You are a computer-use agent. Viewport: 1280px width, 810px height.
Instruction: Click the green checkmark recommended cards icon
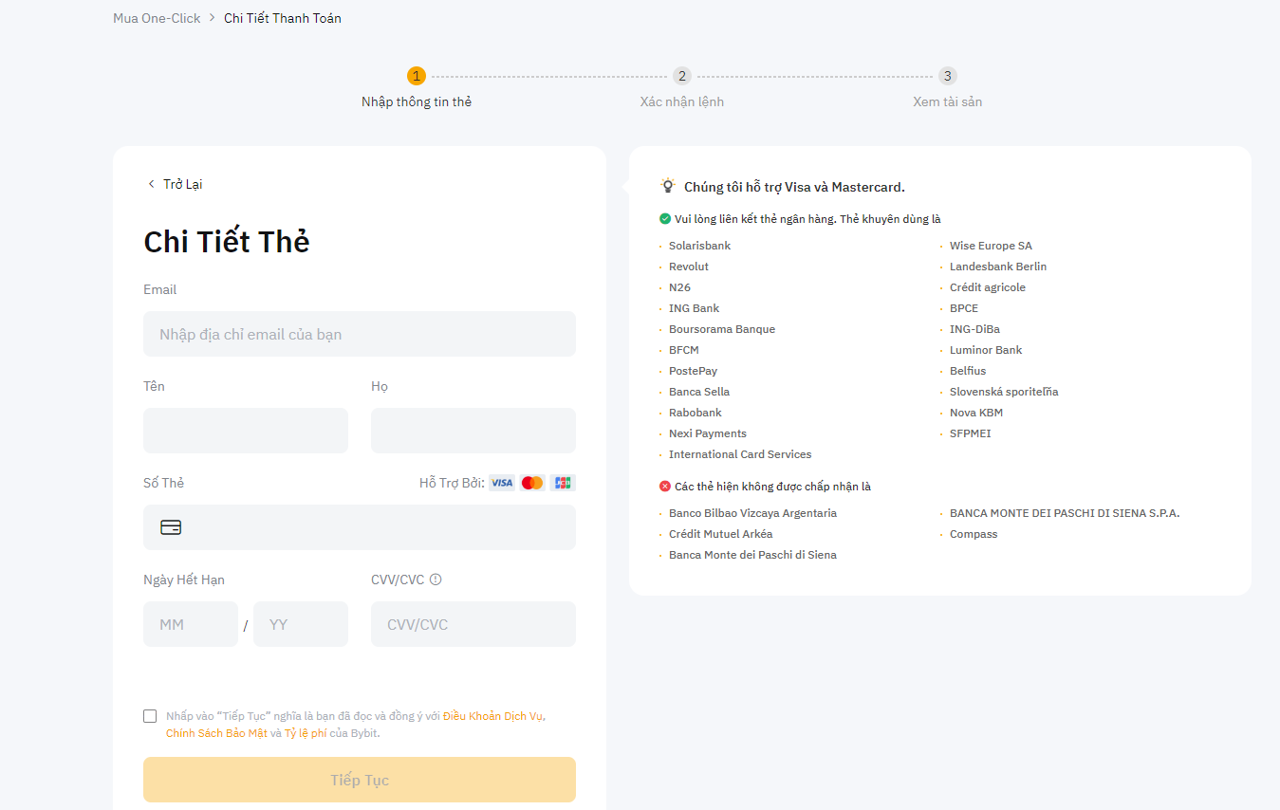665,219
